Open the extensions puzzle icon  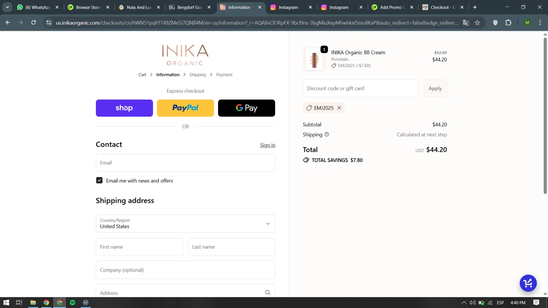coord(508,23)
